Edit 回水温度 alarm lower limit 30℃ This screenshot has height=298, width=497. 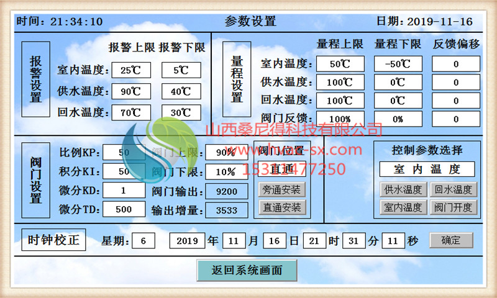[x=181, y=112]
